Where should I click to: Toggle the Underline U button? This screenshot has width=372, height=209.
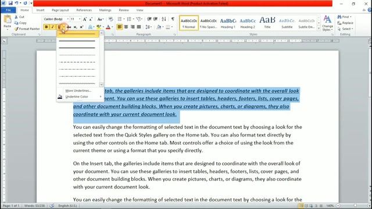tap(59, 27)
